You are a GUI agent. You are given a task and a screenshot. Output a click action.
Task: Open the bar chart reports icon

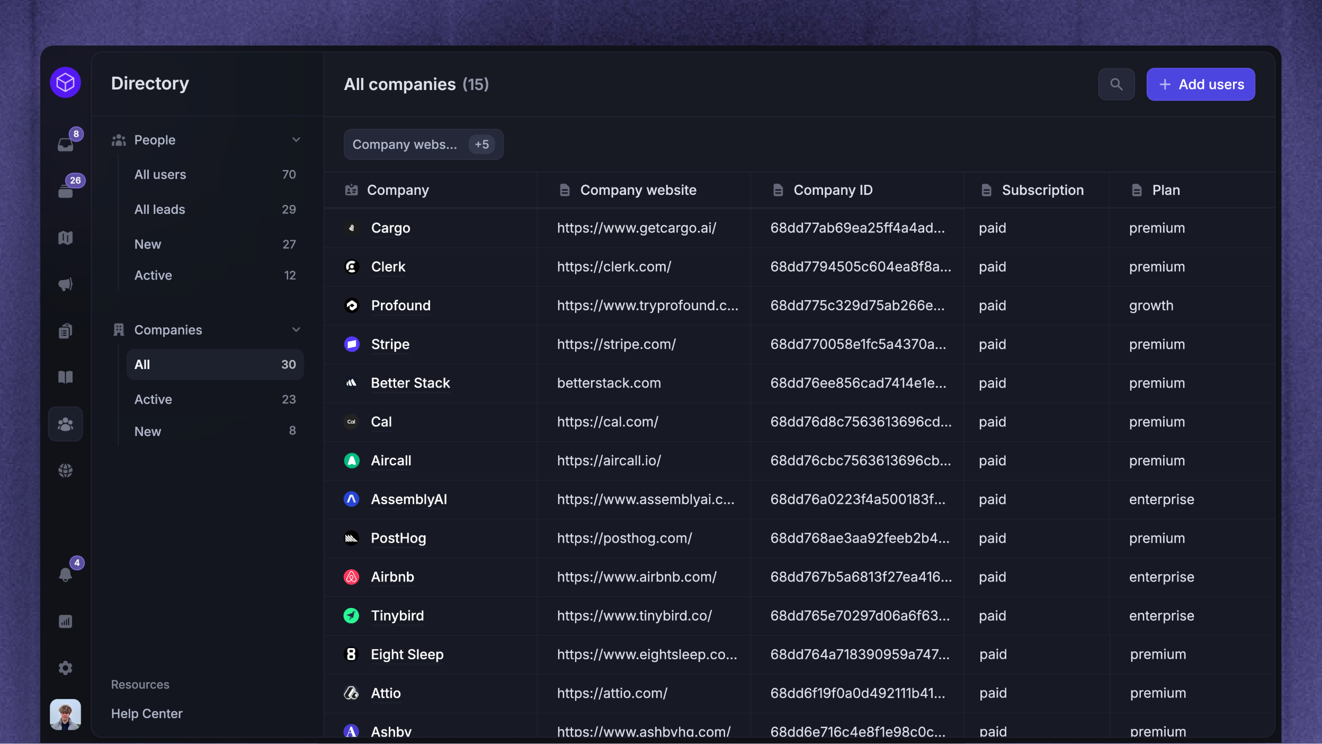[x=66, y=621]
